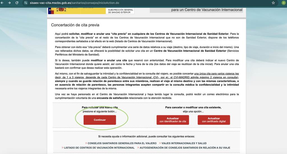Click the 'Concertación de cita previa' heading

point(75,25)
